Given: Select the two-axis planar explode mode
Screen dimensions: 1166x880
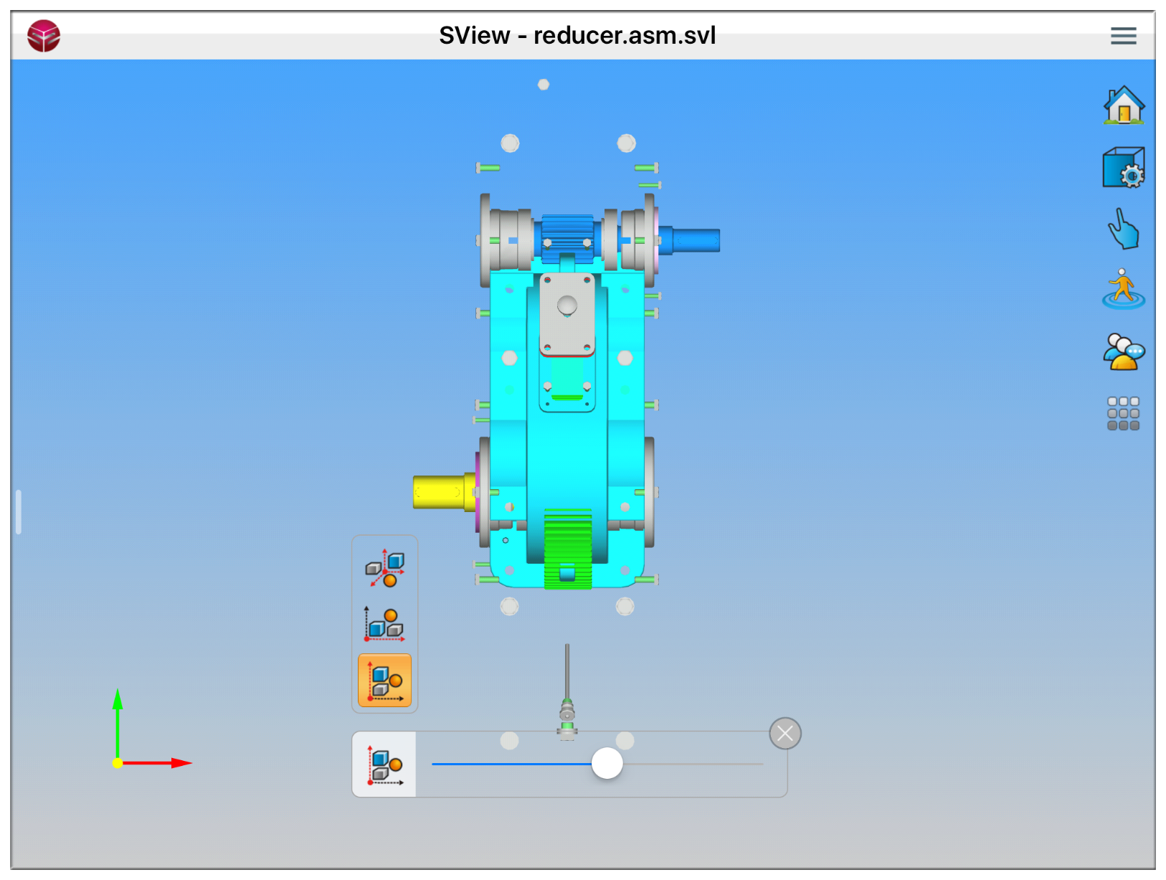Looking at the screenshot, I should click(385, 624).
